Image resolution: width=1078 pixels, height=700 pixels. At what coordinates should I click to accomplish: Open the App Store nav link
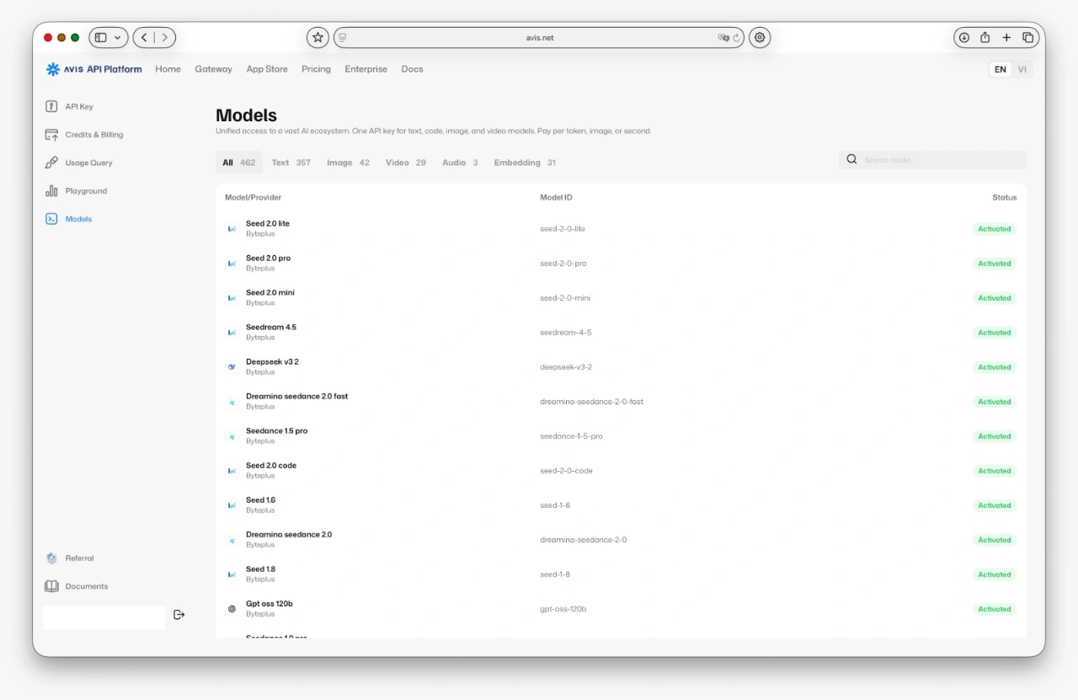[267, 69]
